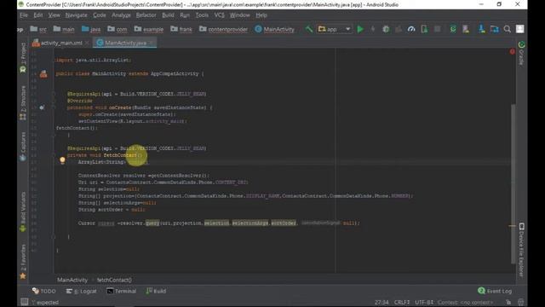This screenshot has width=545, height=307.
Task: Open the Logcat tool window
Action: [82, 291]
